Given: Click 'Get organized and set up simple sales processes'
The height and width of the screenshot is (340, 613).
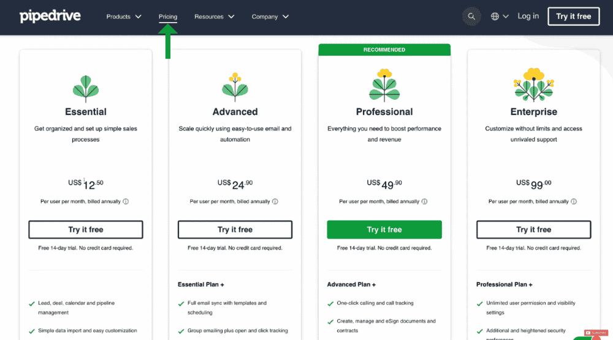Looking at the screenshot, I should (86, 134).
